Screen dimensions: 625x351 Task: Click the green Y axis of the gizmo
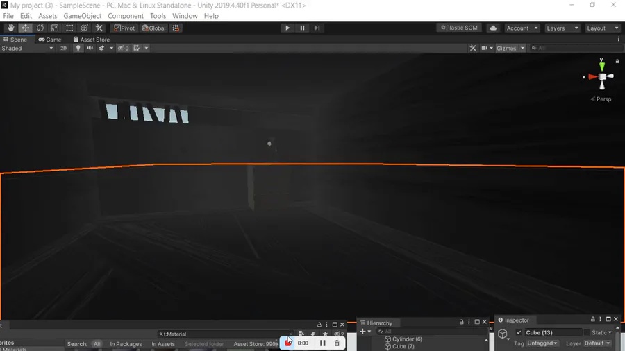pyautogui.click(x=602, y=65)
